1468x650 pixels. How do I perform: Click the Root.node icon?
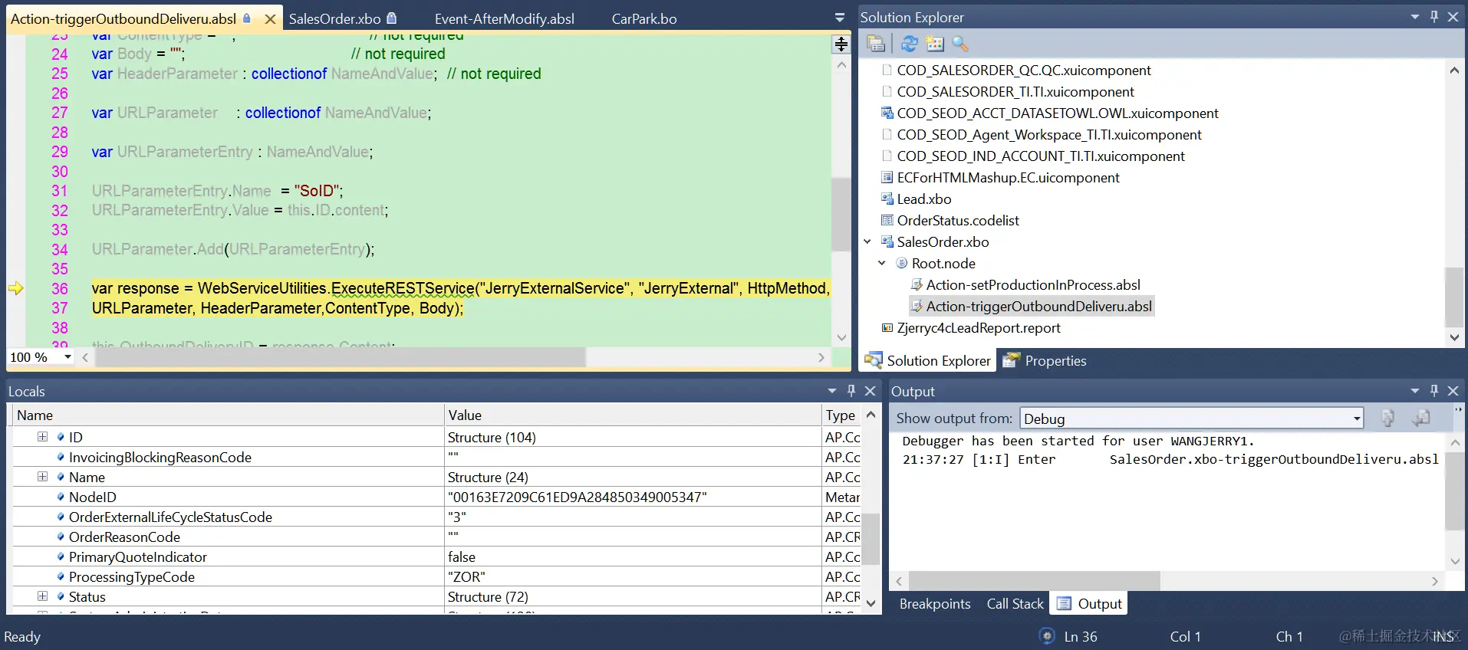pyautogui.click(x=902, y=263)
